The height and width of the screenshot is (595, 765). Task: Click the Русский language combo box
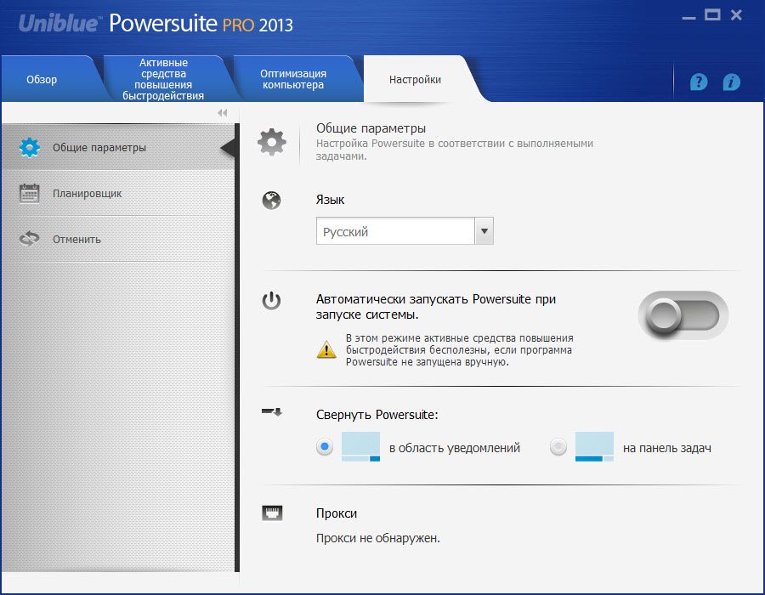point(405,231)
